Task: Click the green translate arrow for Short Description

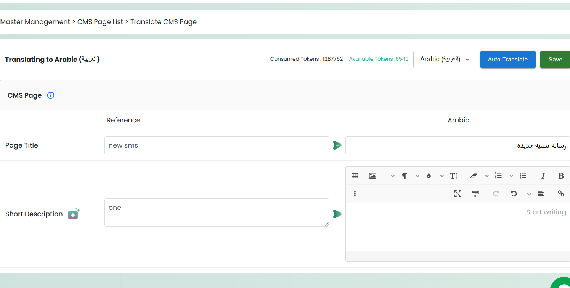Action: [x=337, y=214]
